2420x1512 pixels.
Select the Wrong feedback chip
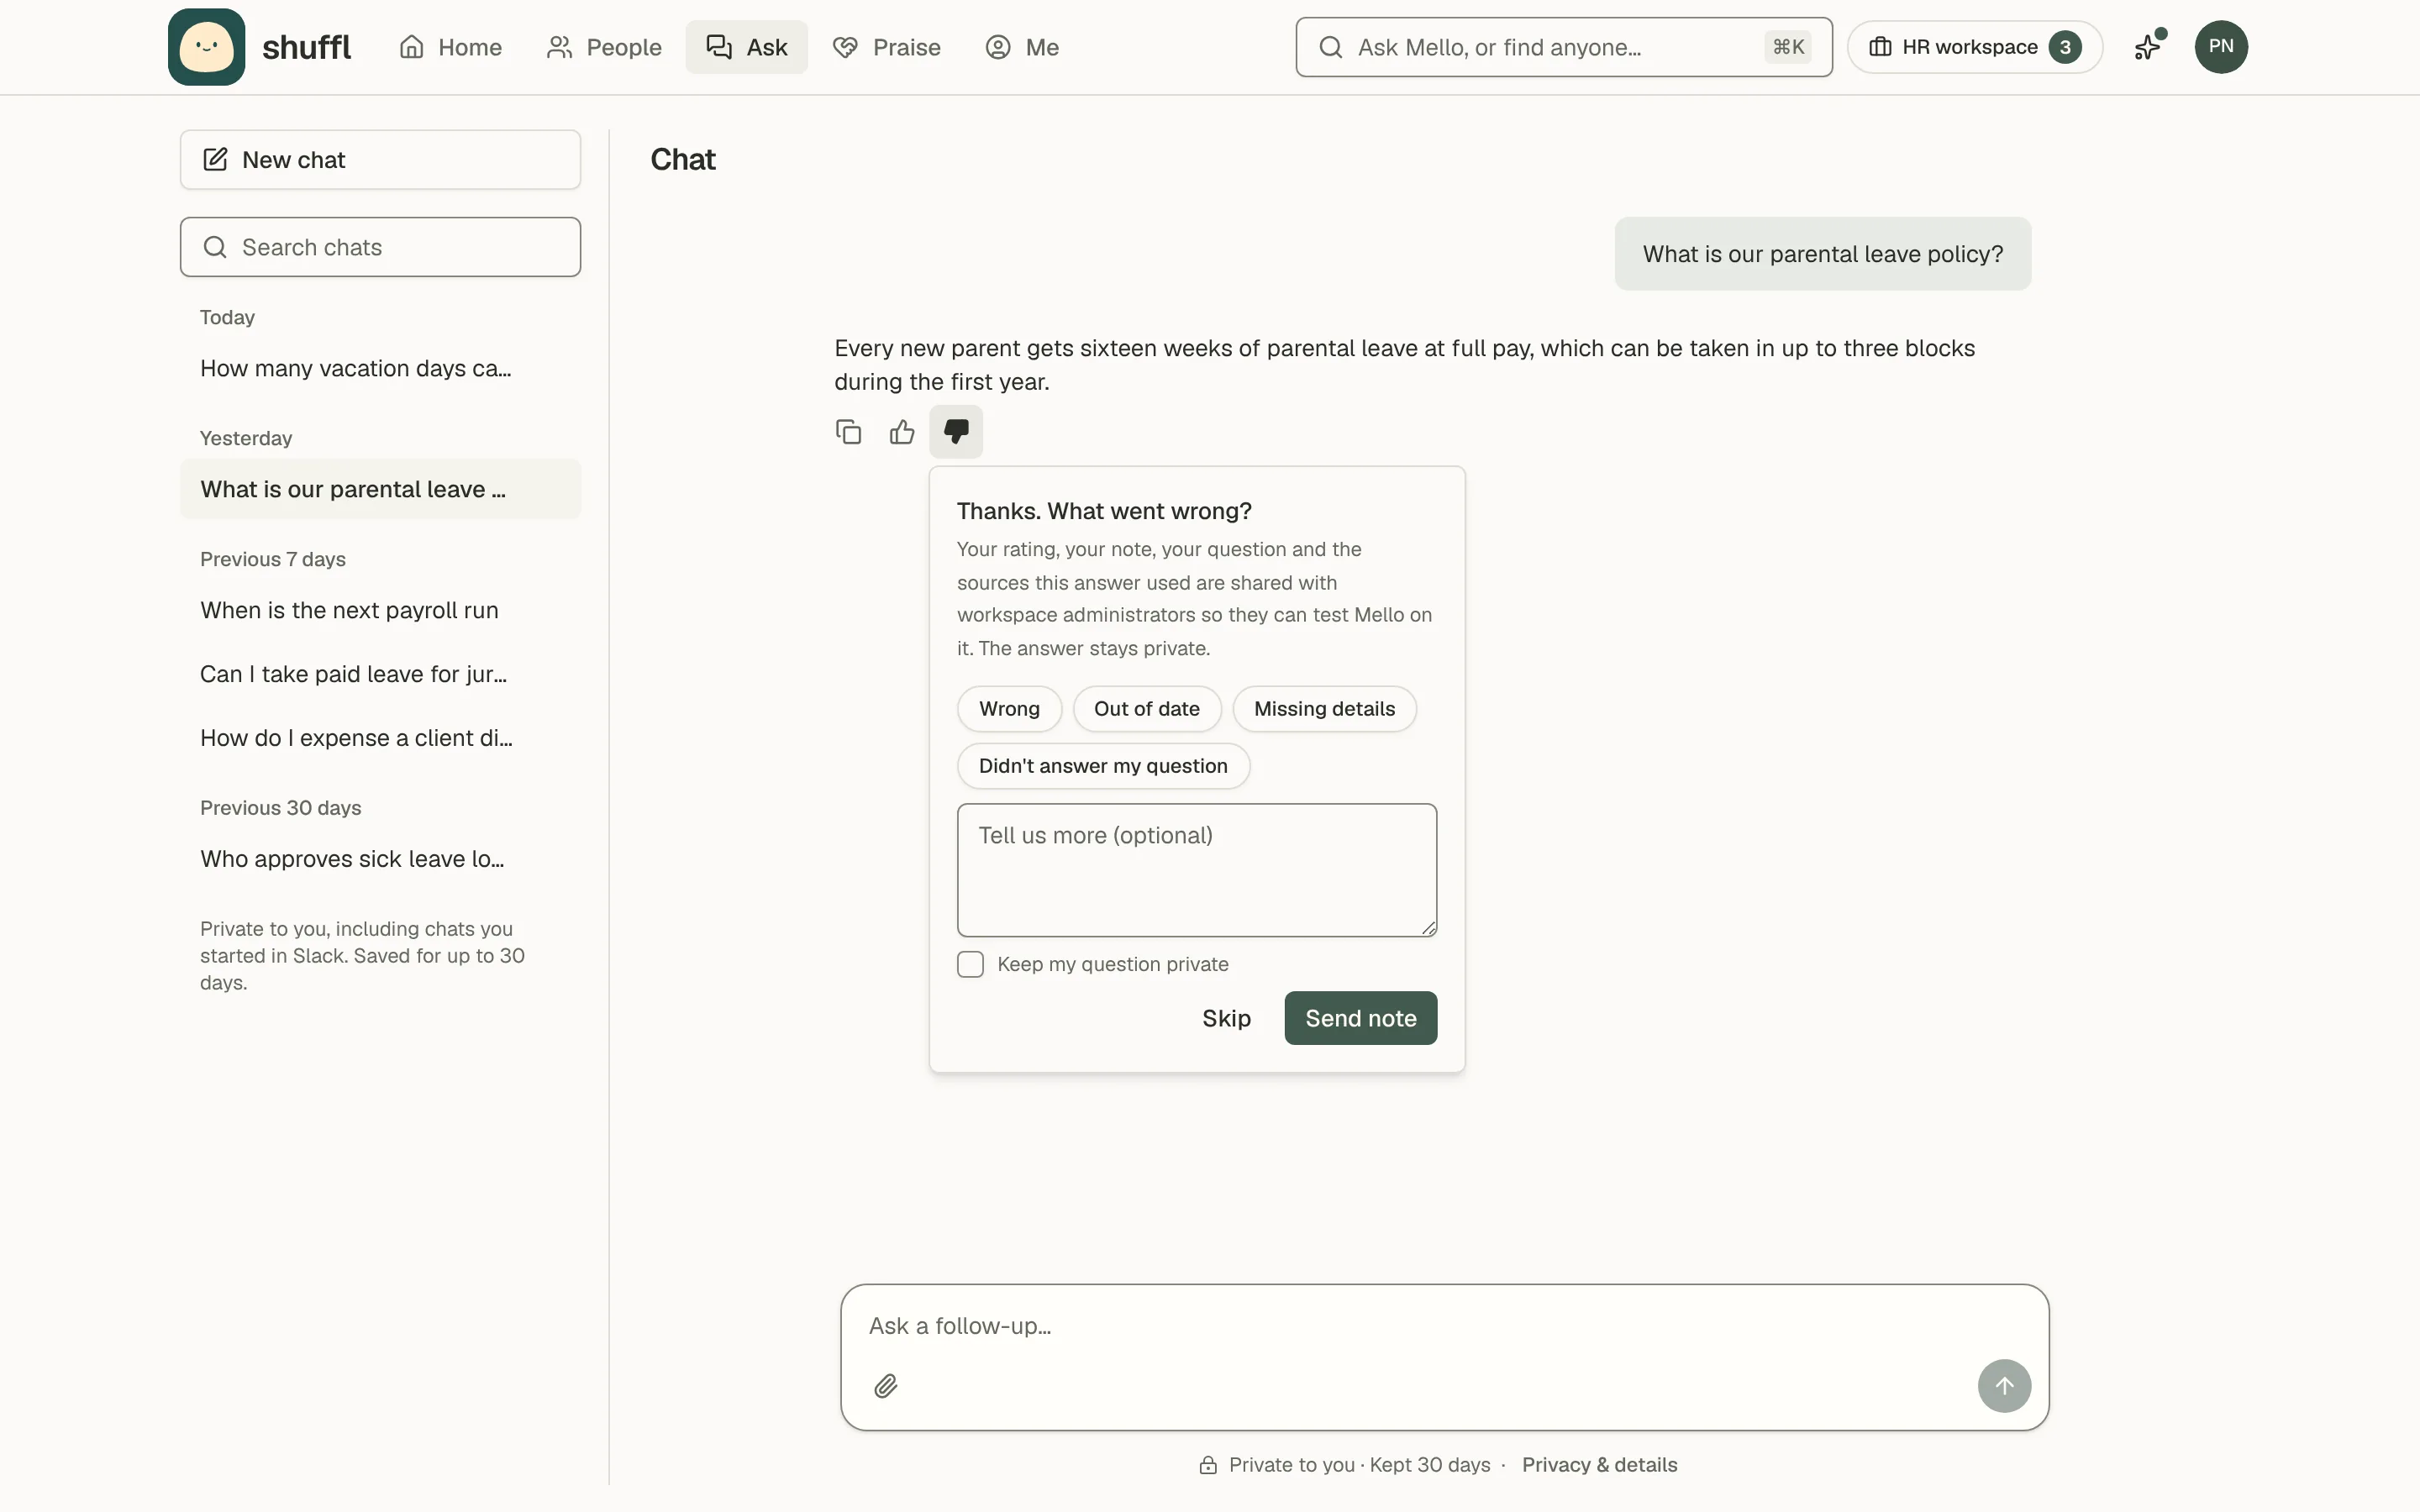pos(1009,709)
